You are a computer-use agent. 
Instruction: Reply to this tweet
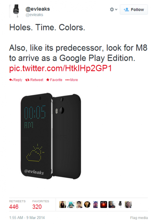[x=16, y=80]
